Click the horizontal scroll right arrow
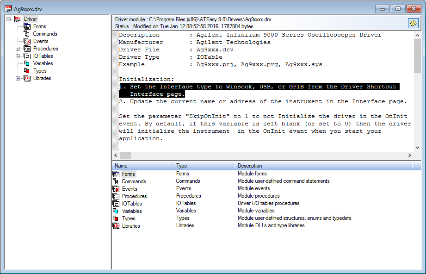This screenshot has height=274, width=426. (410, 155)
